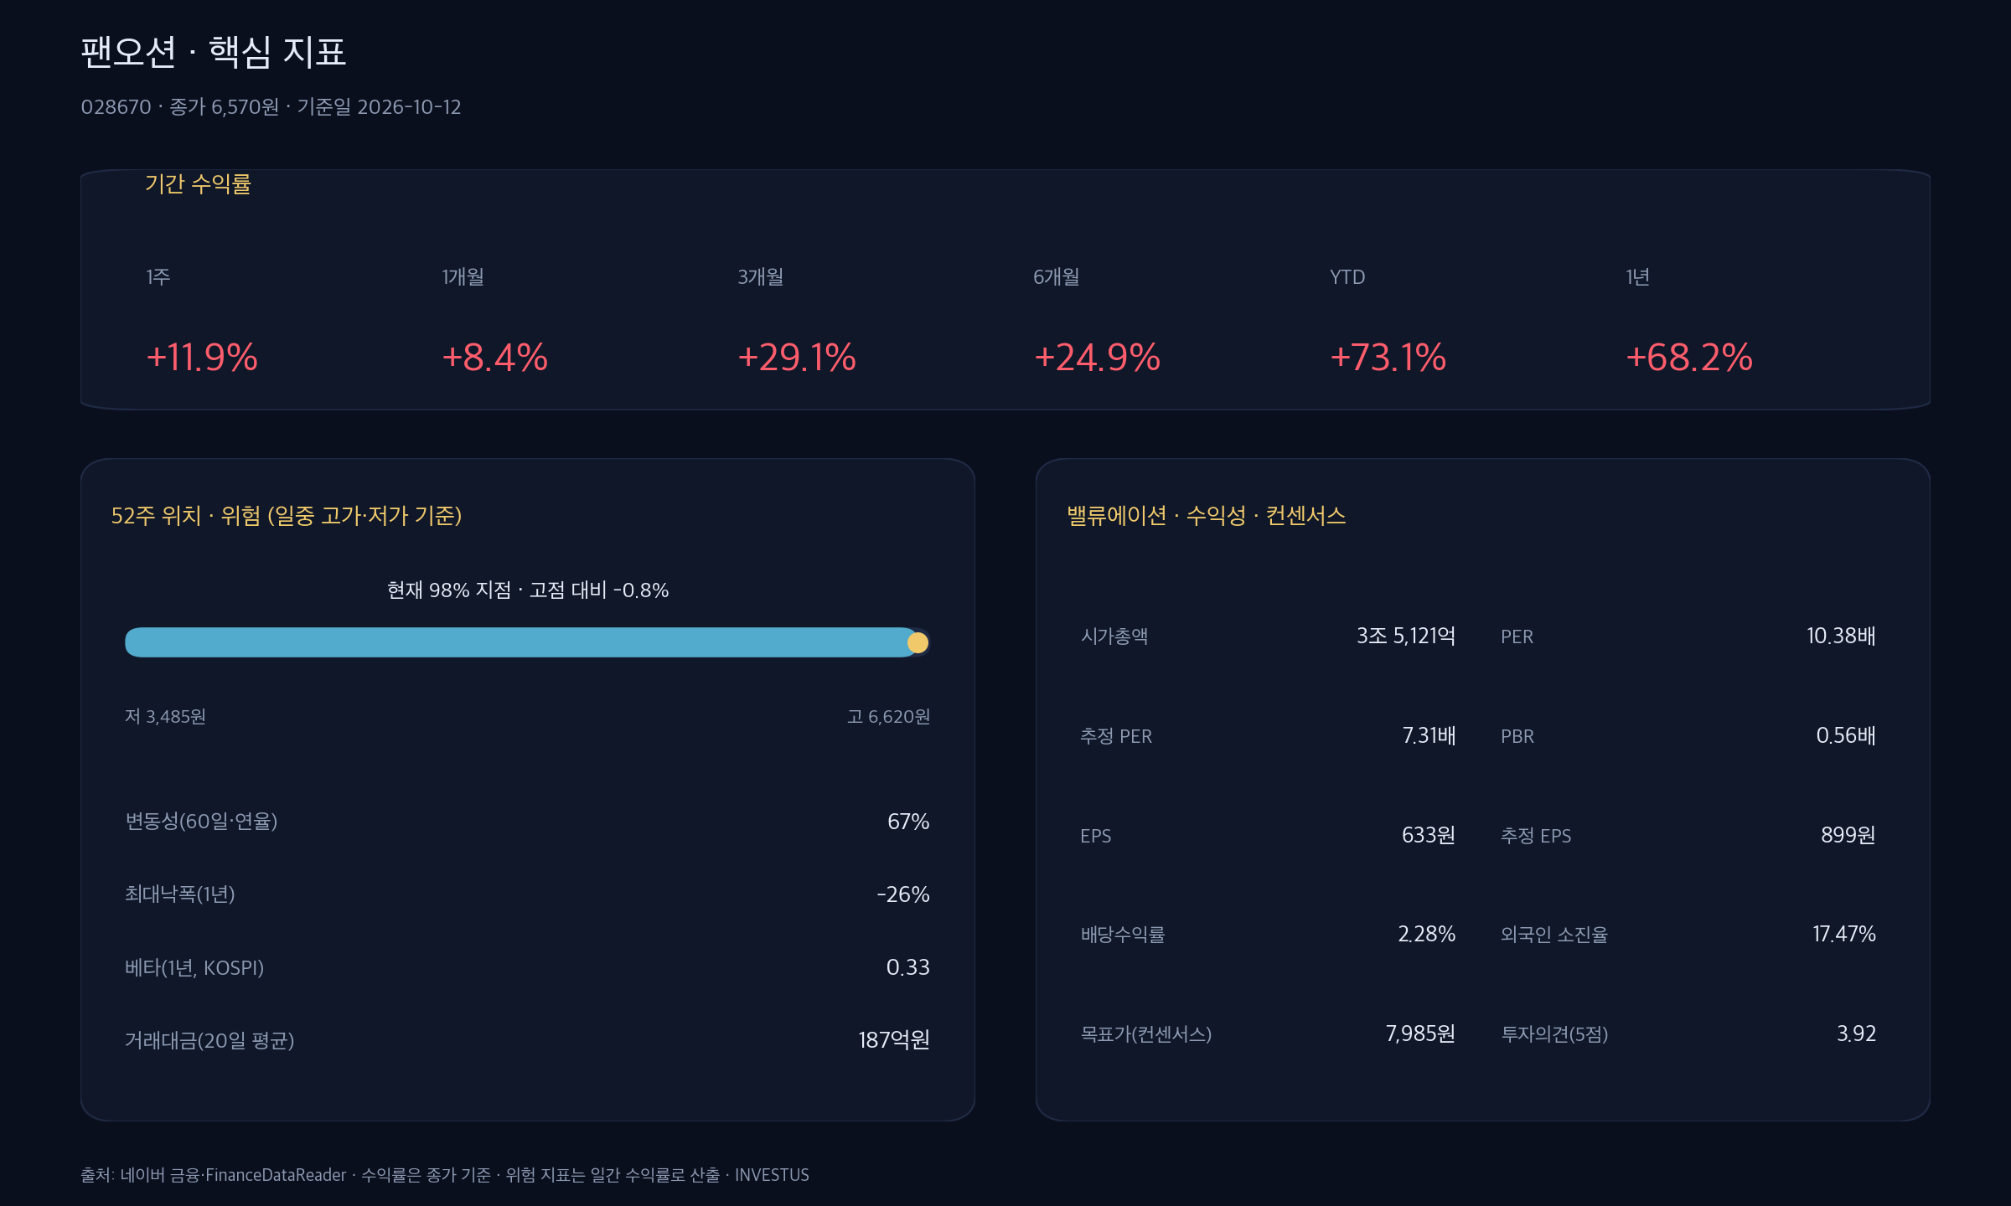Image resolution: width=2011 pixels, height=1206 pixels.
Task: Click the 목표가(컨센서스) value 7,985원
Action: (x=1420, y=1033)
